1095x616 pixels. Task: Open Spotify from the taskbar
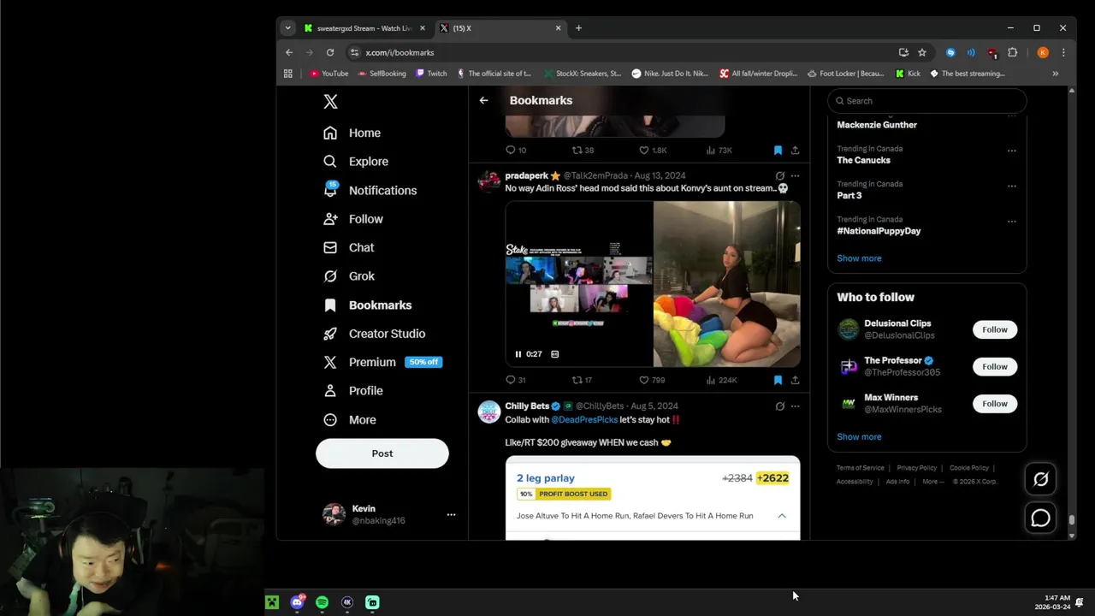[322, 602]
